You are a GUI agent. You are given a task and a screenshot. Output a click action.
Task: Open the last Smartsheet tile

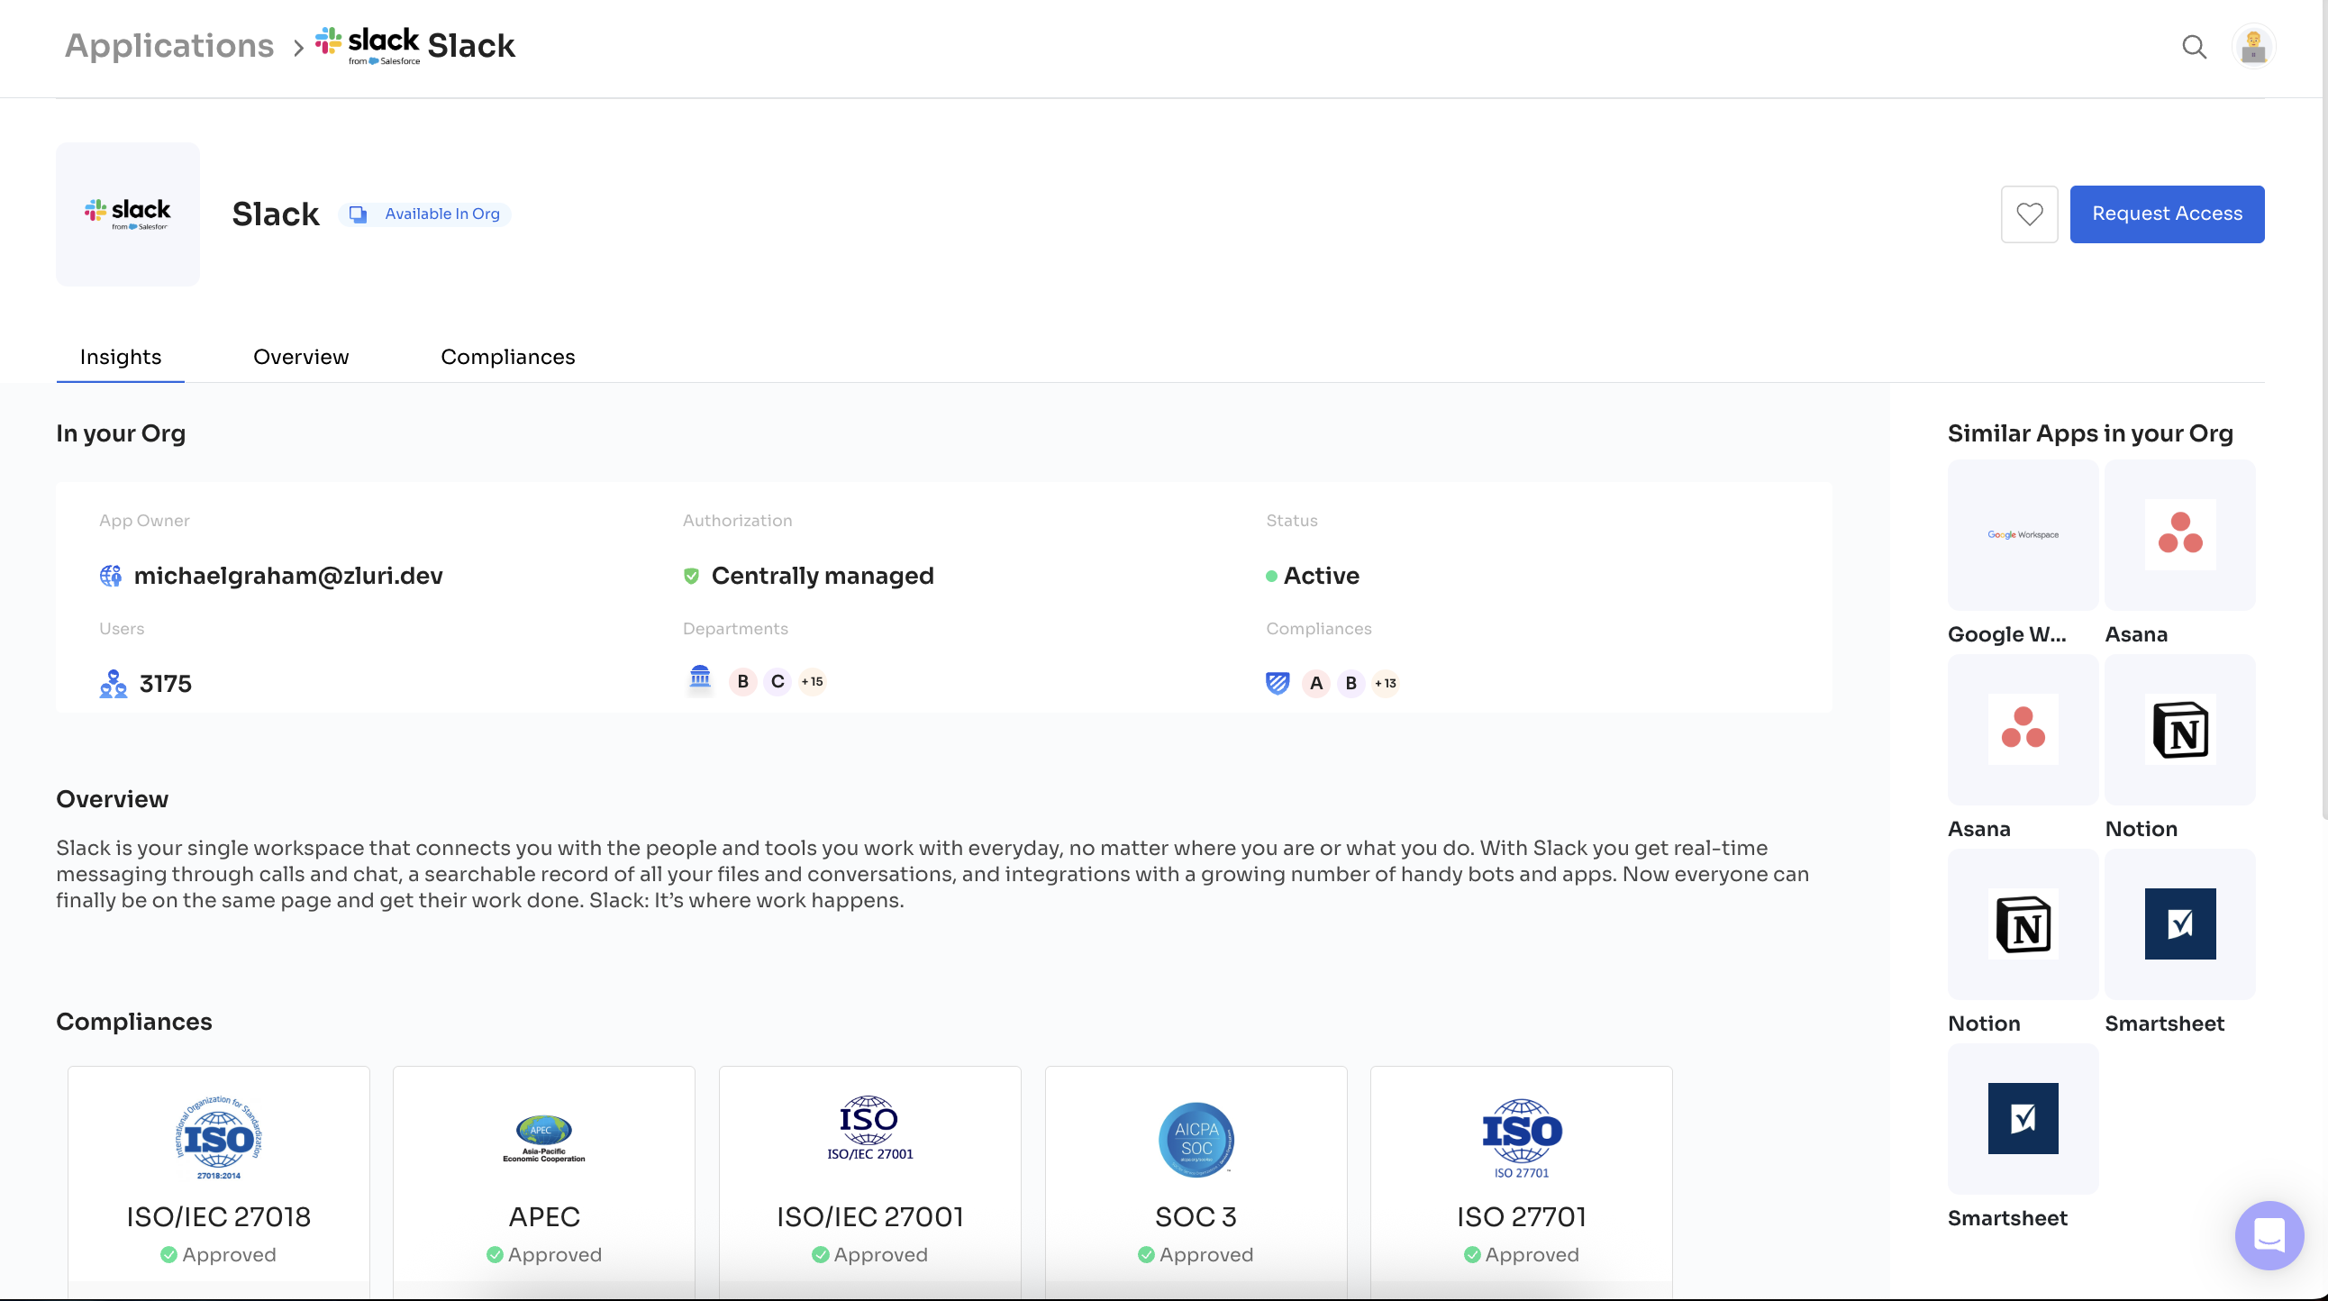coord(2023,1118)
